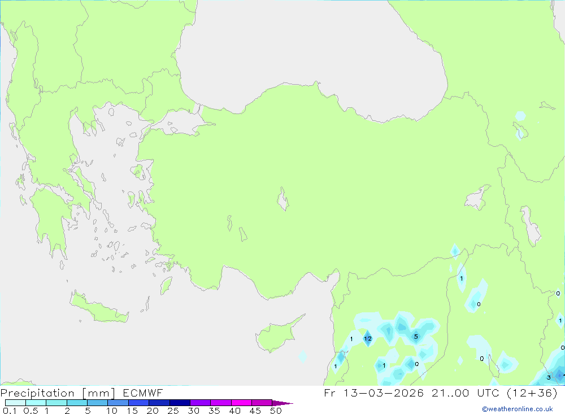Click the legend arrow tip beyond 50

click(x=282, y=403)
